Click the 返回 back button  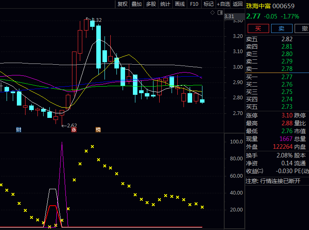238,4
